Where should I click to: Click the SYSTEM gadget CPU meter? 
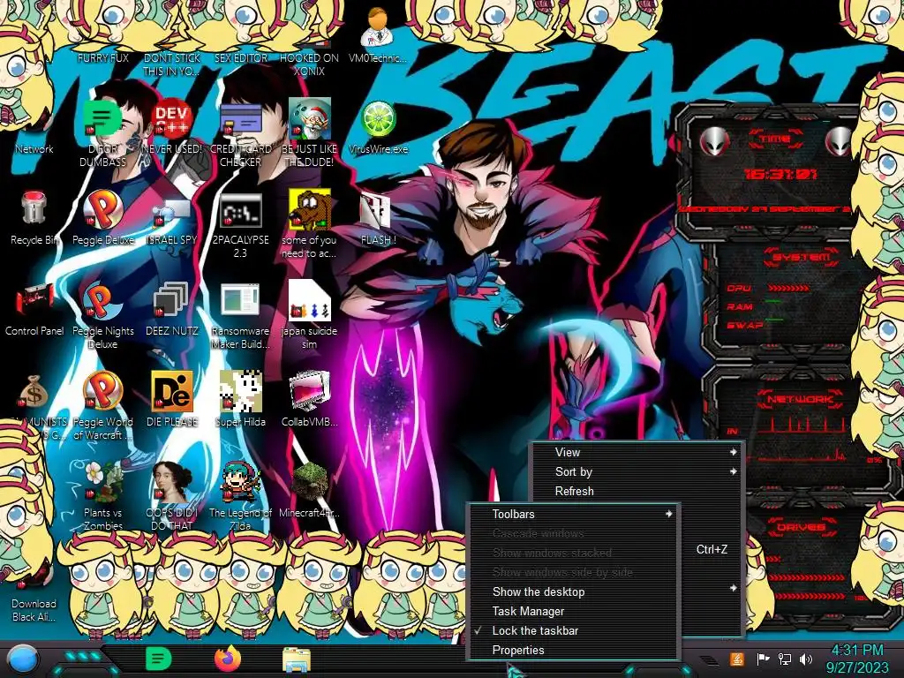(788, 287)
